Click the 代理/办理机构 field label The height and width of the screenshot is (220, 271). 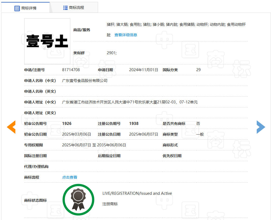coord(36,167)
